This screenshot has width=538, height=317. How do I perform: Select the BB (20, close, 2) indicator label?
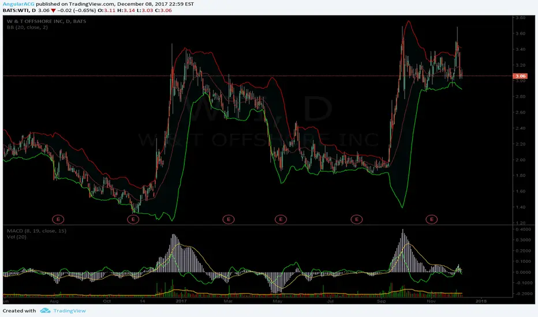[27, 27]
